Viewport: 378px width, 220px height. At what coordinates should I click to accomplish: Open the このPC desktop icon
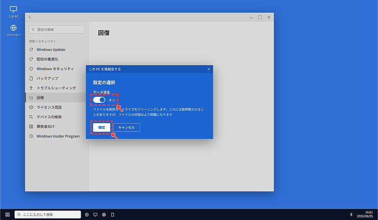[x=14, y=12]
